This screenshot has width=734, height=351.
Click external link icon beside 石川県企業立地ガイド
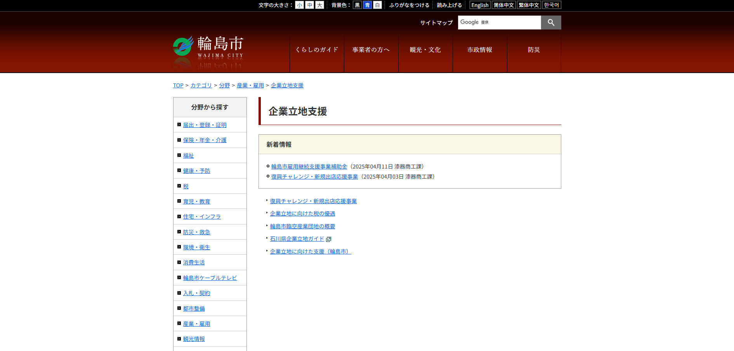[329, 239]
